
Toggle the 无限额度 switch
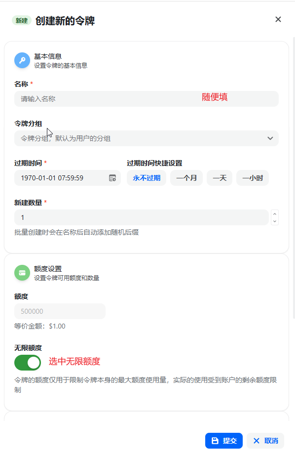28,363
